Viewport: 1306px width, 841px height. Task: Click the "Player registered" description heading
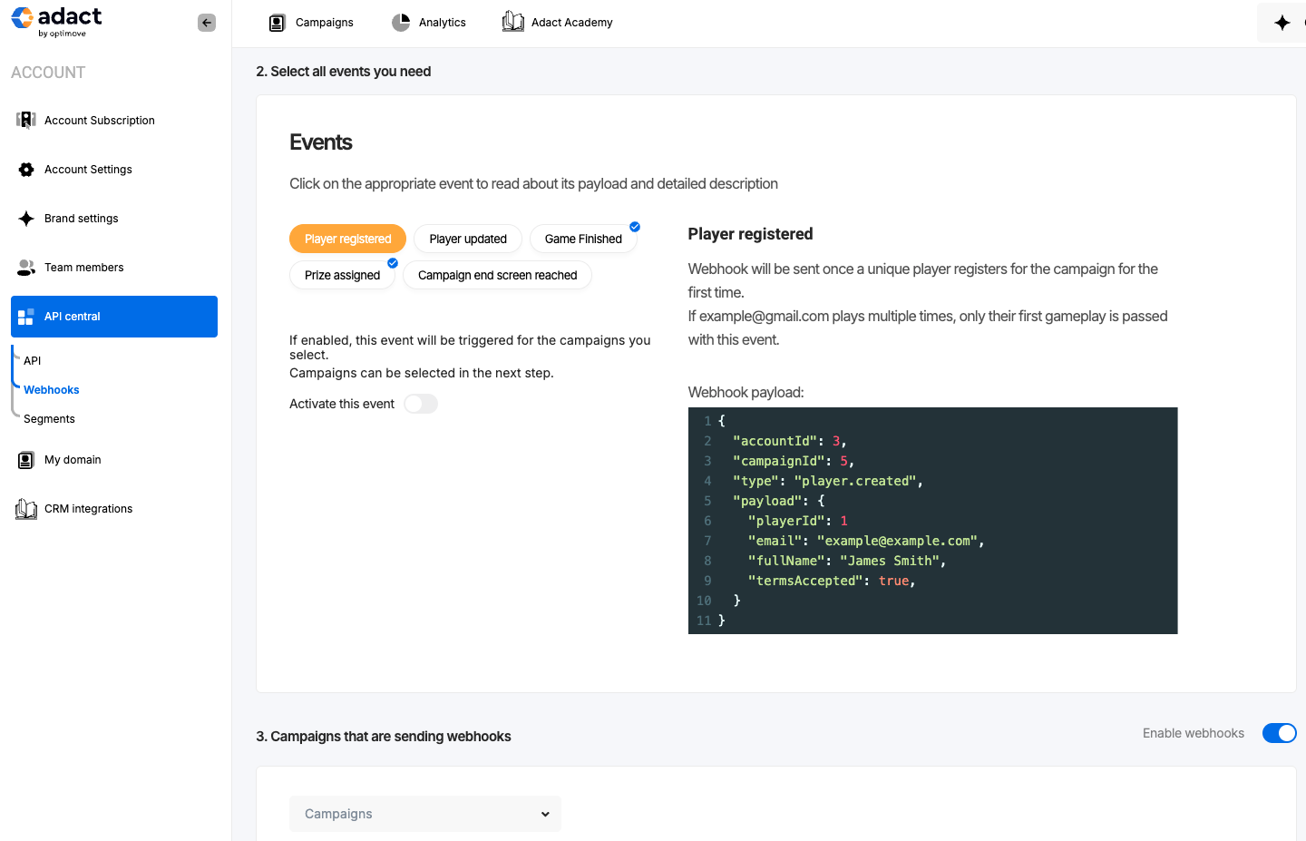750,234
